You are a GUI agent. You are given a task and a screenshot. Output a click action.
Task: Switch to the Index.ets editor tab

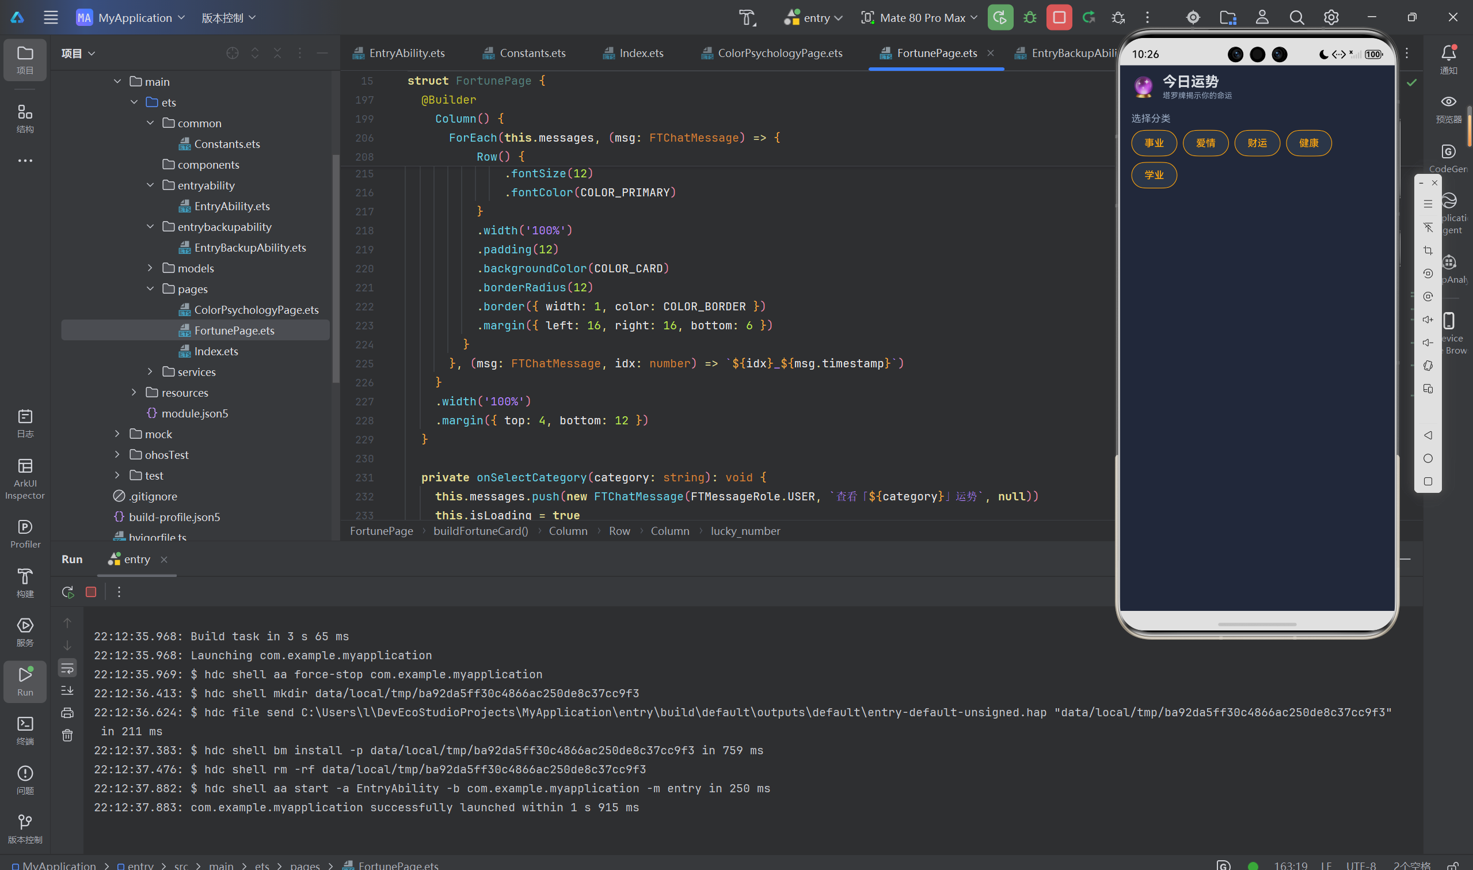click(x=633, y=54)
